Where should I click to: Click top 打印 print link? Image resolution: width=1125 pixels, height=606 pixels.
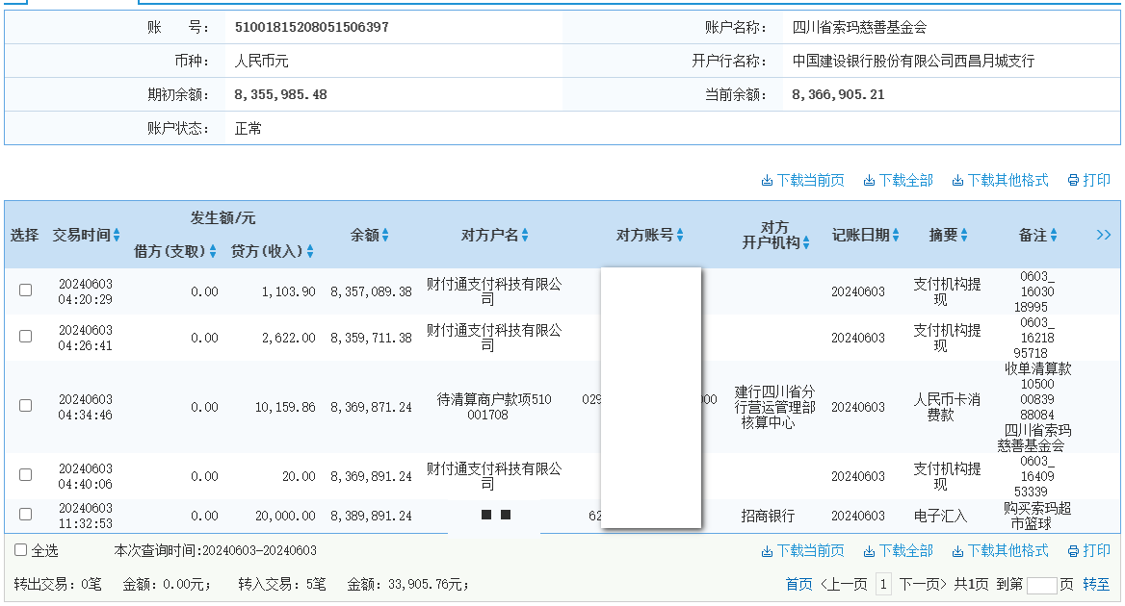coord(1089,181)
